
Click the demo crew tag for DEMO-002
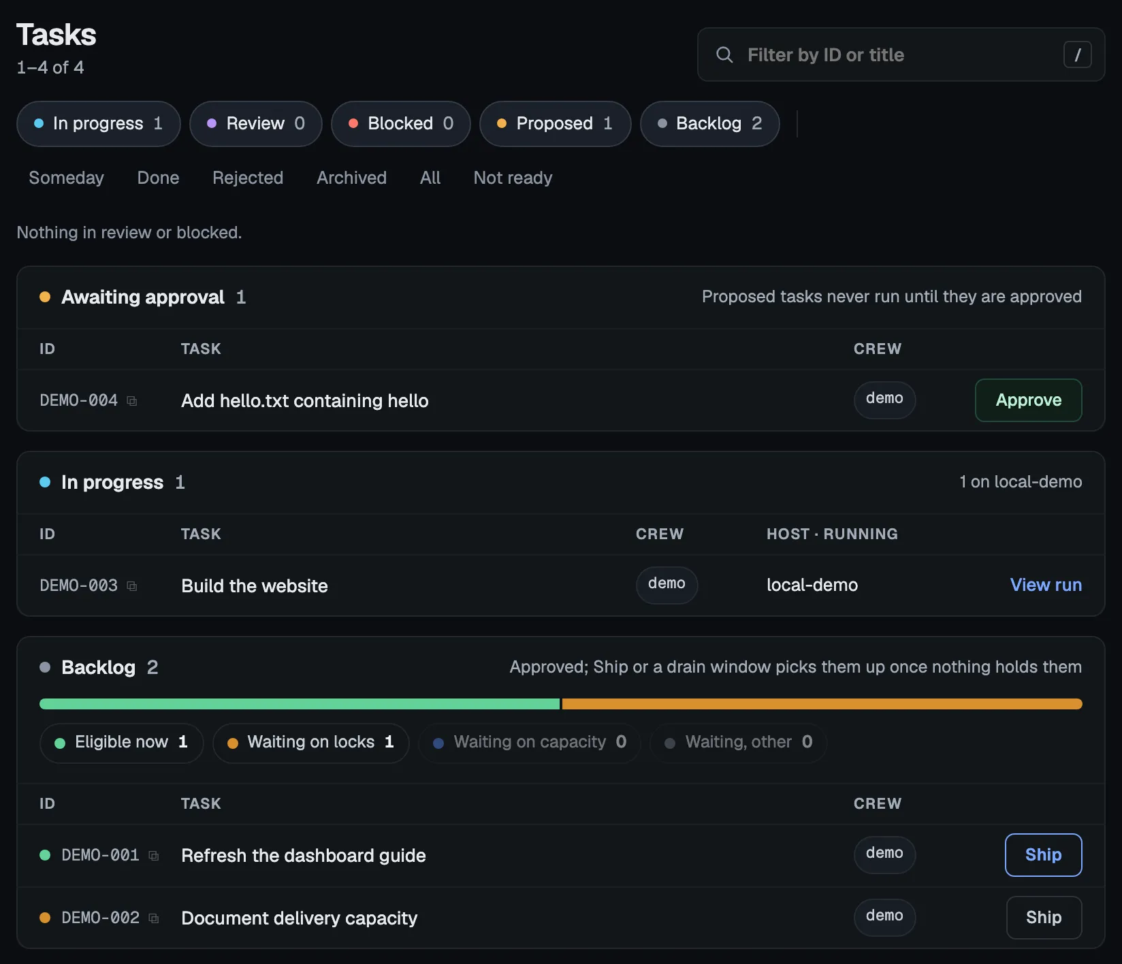tap(885, 918)
